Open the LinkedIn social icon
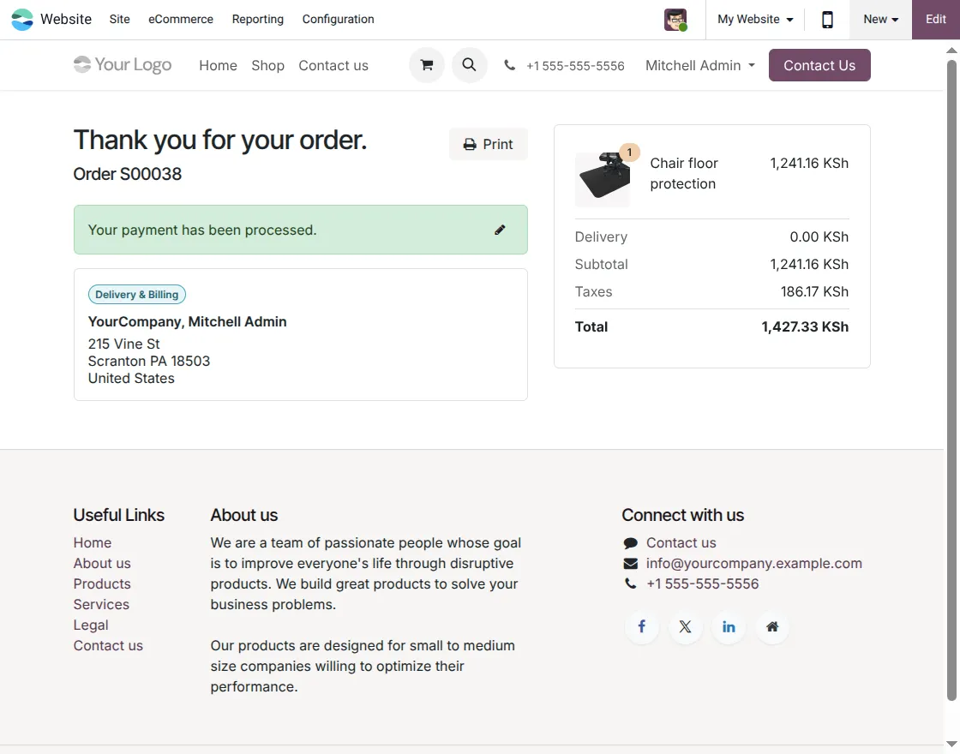This screenshot has width=960, height=754. [x=728, y=626]
